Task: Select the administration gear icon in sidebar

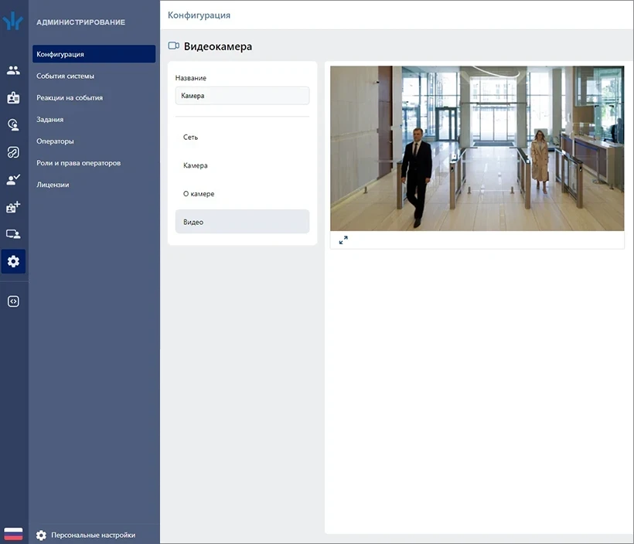Action: [13, 262]
